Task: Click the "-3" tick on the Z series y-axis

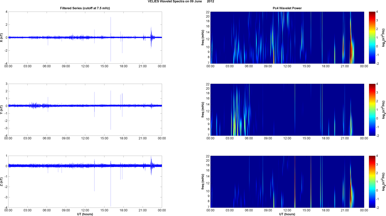Action: coord(6,197)
